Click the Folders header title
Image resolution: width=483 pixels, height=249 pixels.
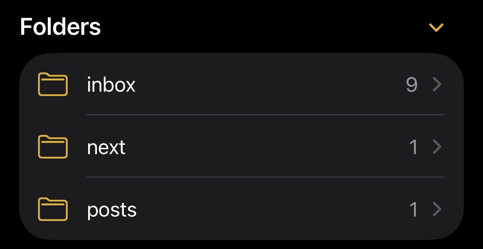click(60, 26)
